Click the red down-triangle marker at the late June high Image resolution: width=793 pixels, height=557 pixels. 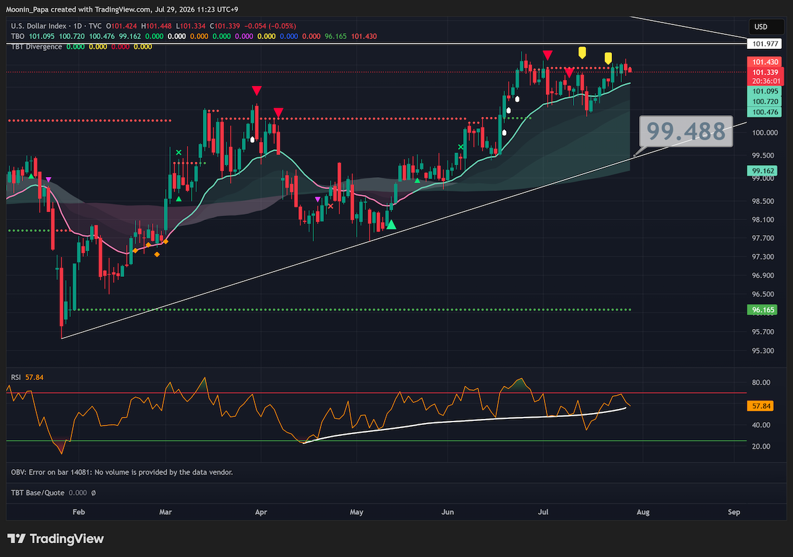pos(547,54)
